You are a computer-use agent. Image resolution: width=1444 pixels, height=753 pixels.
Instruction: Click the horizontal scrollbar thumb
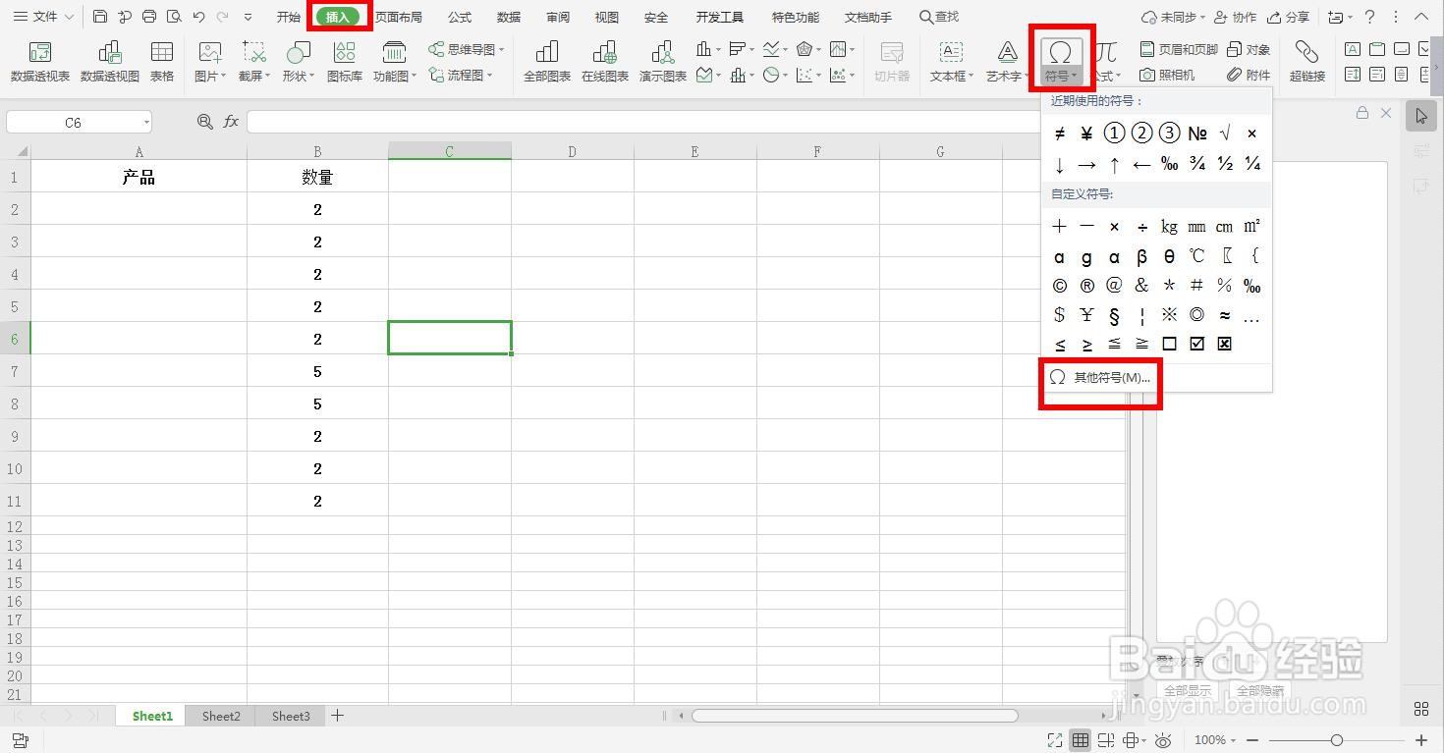coord(855,716)
